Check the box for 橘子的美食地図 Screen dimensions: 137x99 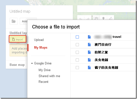click(77, 68)
